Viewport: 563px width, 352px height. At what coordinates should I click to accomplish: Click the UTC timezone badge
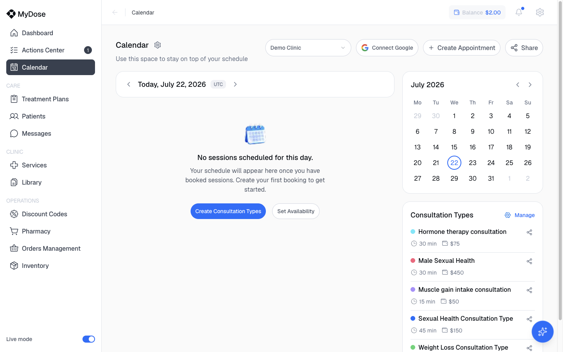(218, 84)
